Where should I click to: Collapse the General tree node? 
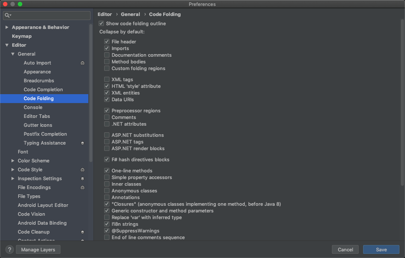(13, 54)
